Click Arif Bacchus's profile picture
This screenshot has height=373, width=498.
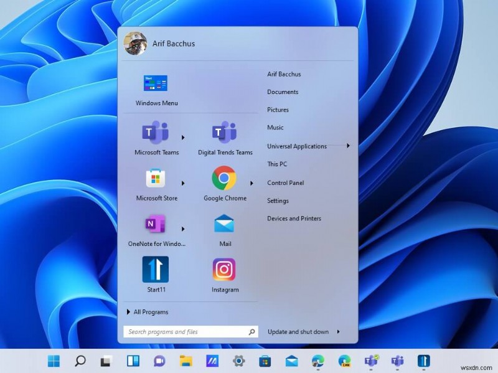coord(136,44)
